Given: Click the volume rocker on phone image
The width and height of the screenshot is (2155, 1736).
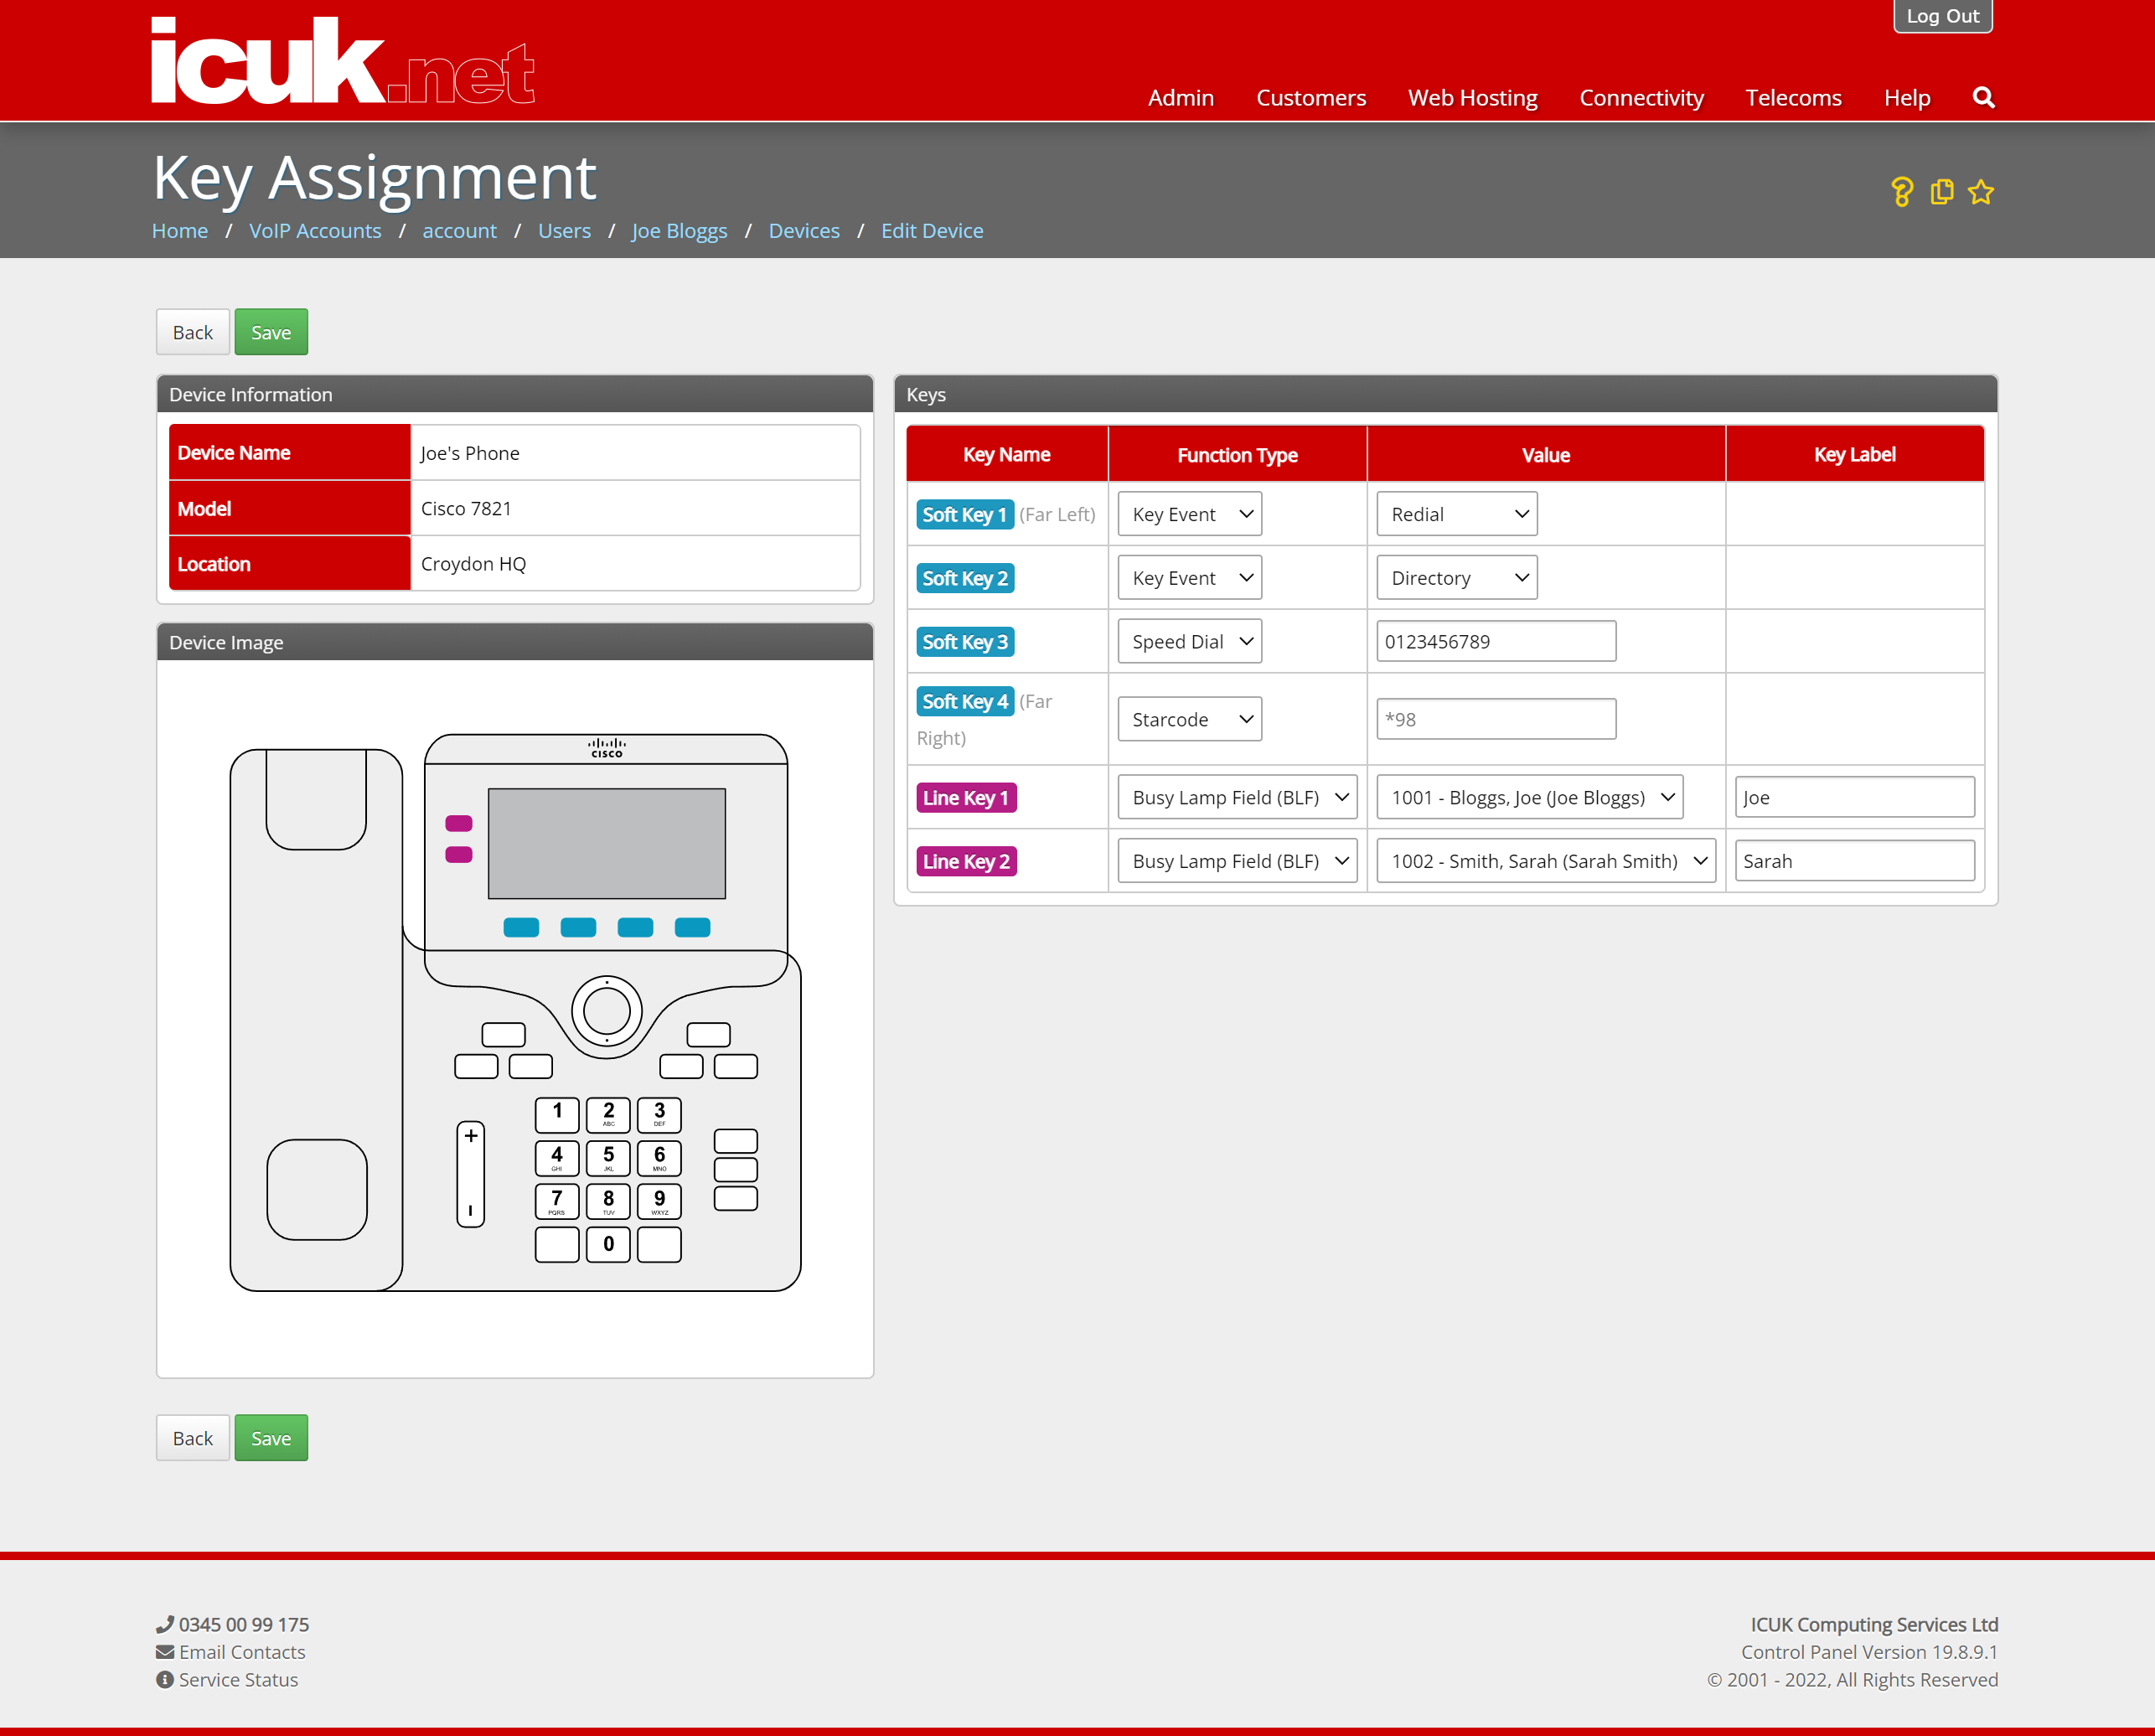Looking at the screenshot, I should coord(470,1174).
